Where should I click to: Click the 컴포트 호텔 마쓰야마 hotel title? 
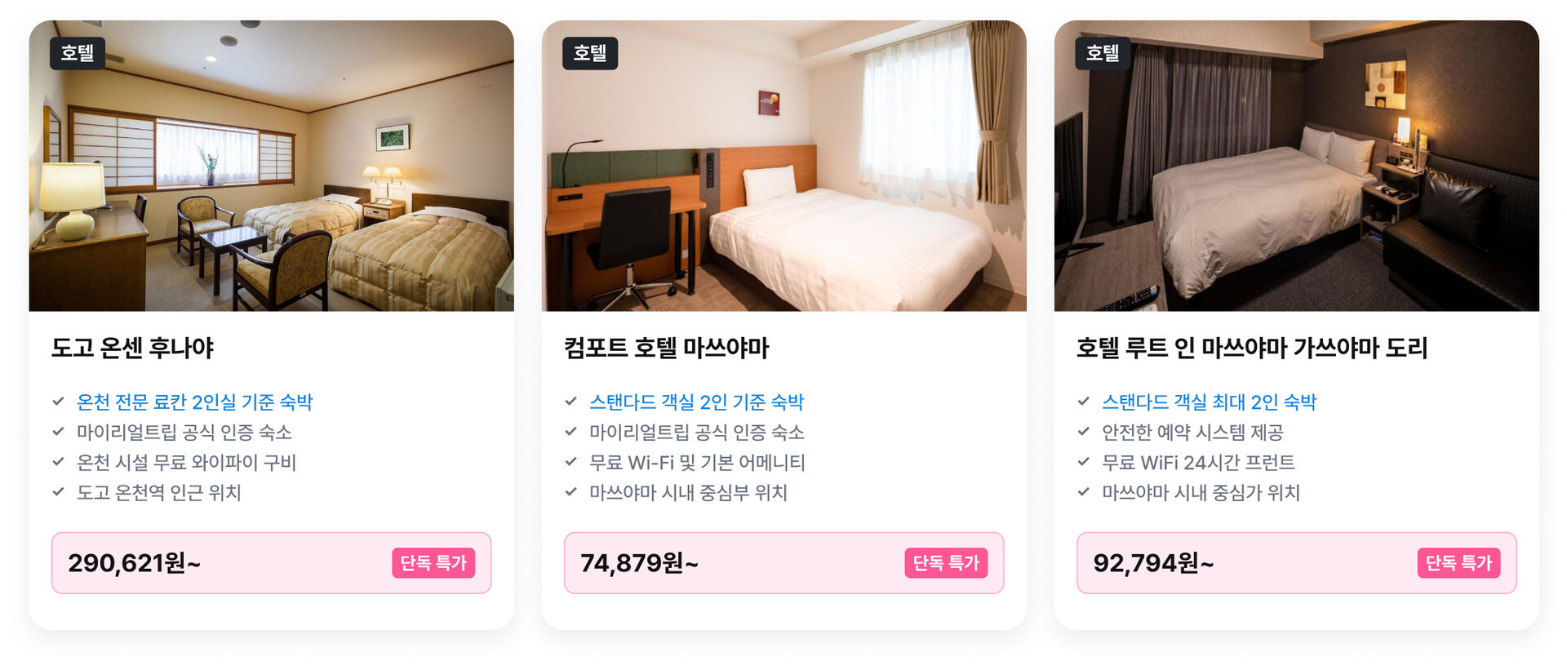click(x=666, y=348)
